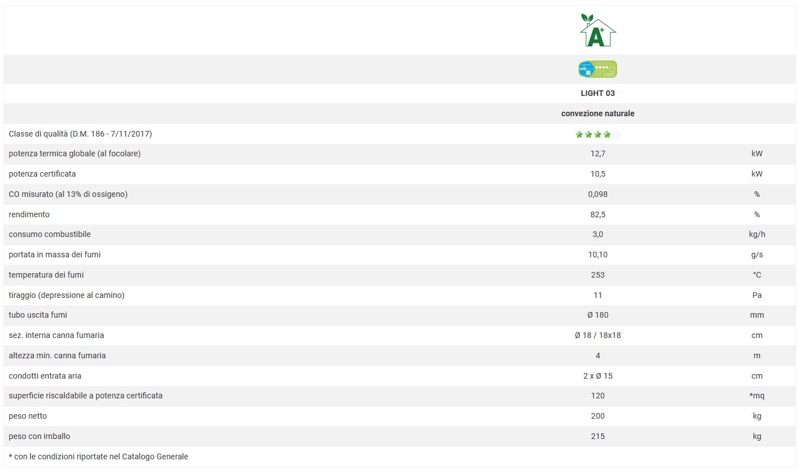Viewport: 799px width, 474px height.
Task: Click the empty fifth quality star
Action: pyautogui.click(x=616, y=134)
